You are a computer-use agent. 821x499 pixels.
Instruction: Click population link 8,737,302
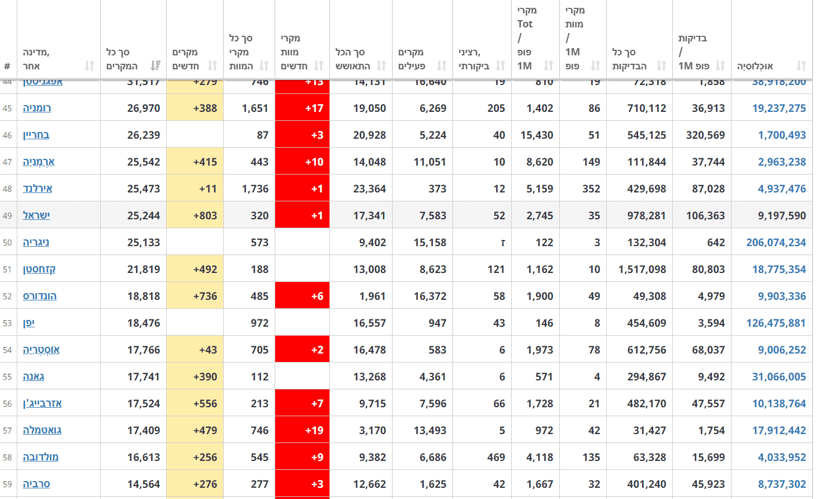click(x=782, y=484)
